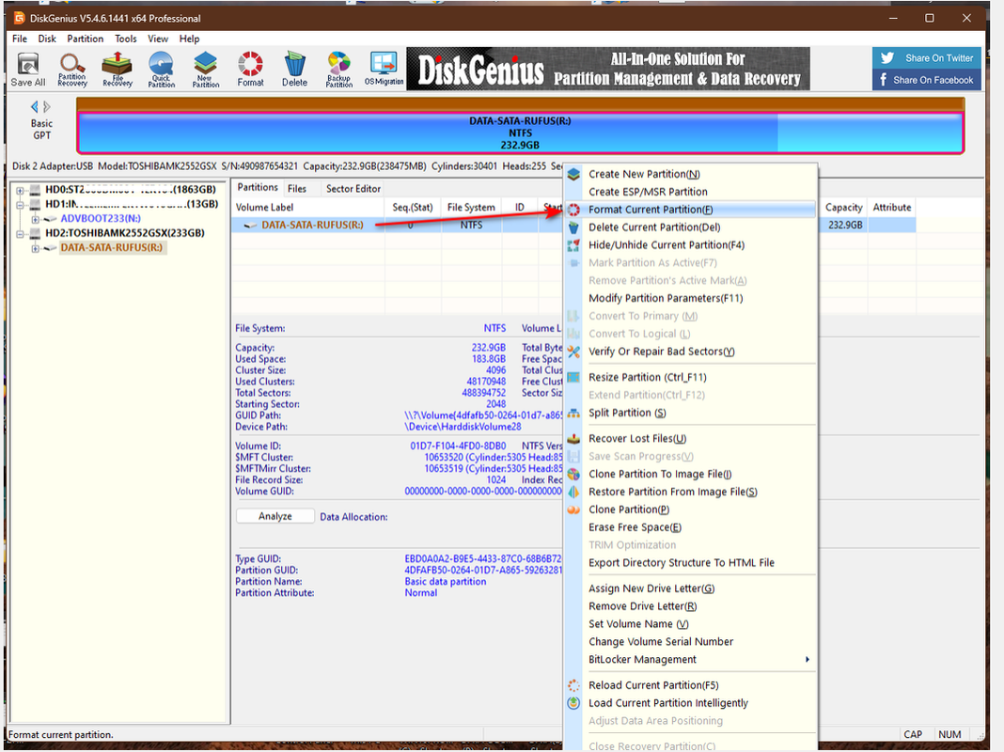Click the Volume Label column header

point(308,208)
